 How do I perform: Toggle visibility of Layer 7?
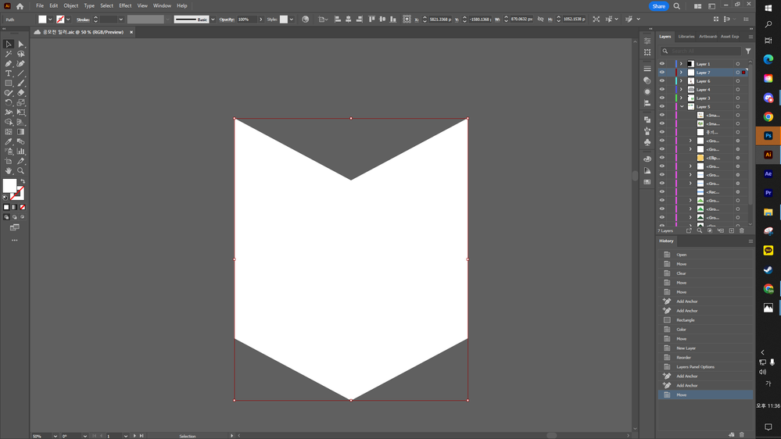(x=662, y=73)
